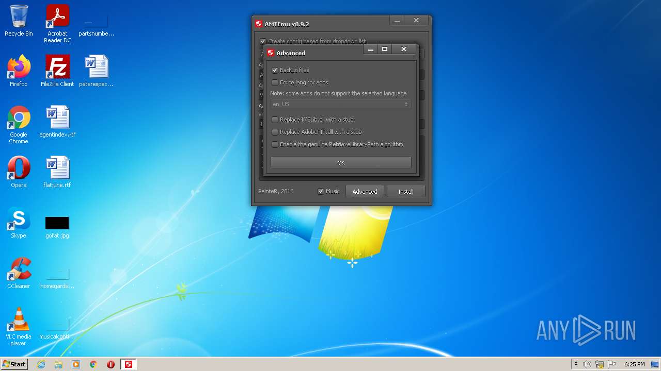Launch Google Chrome desktop shortcut

point(19,124)
